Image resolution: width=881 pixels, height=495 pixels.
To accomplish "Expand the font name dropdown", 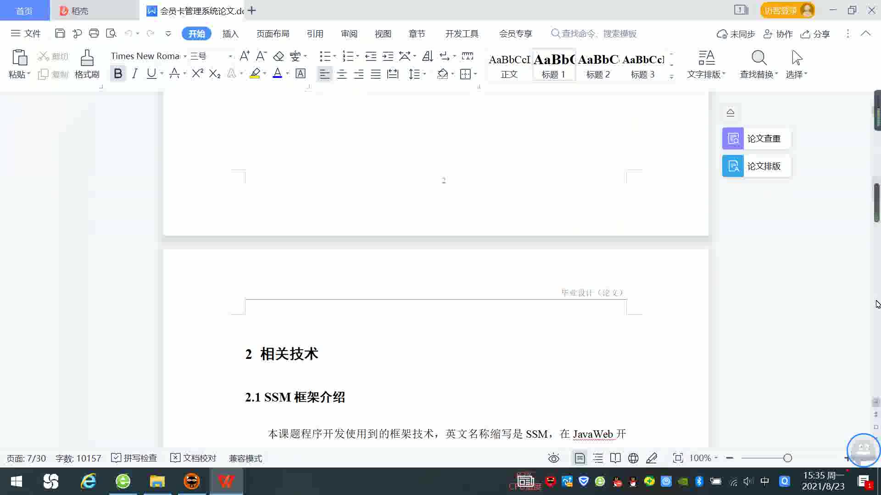I will click(185, 56).
